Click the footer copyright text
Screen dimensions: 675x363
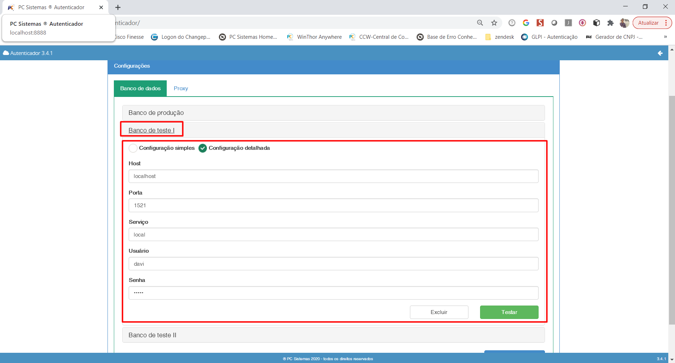pyautogui.click(x=328, y=359)
